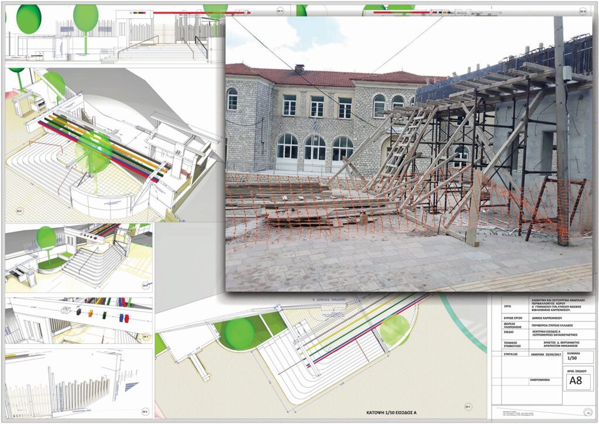Select the construction site photograph
599x424 pixels.
click(408, 153)
